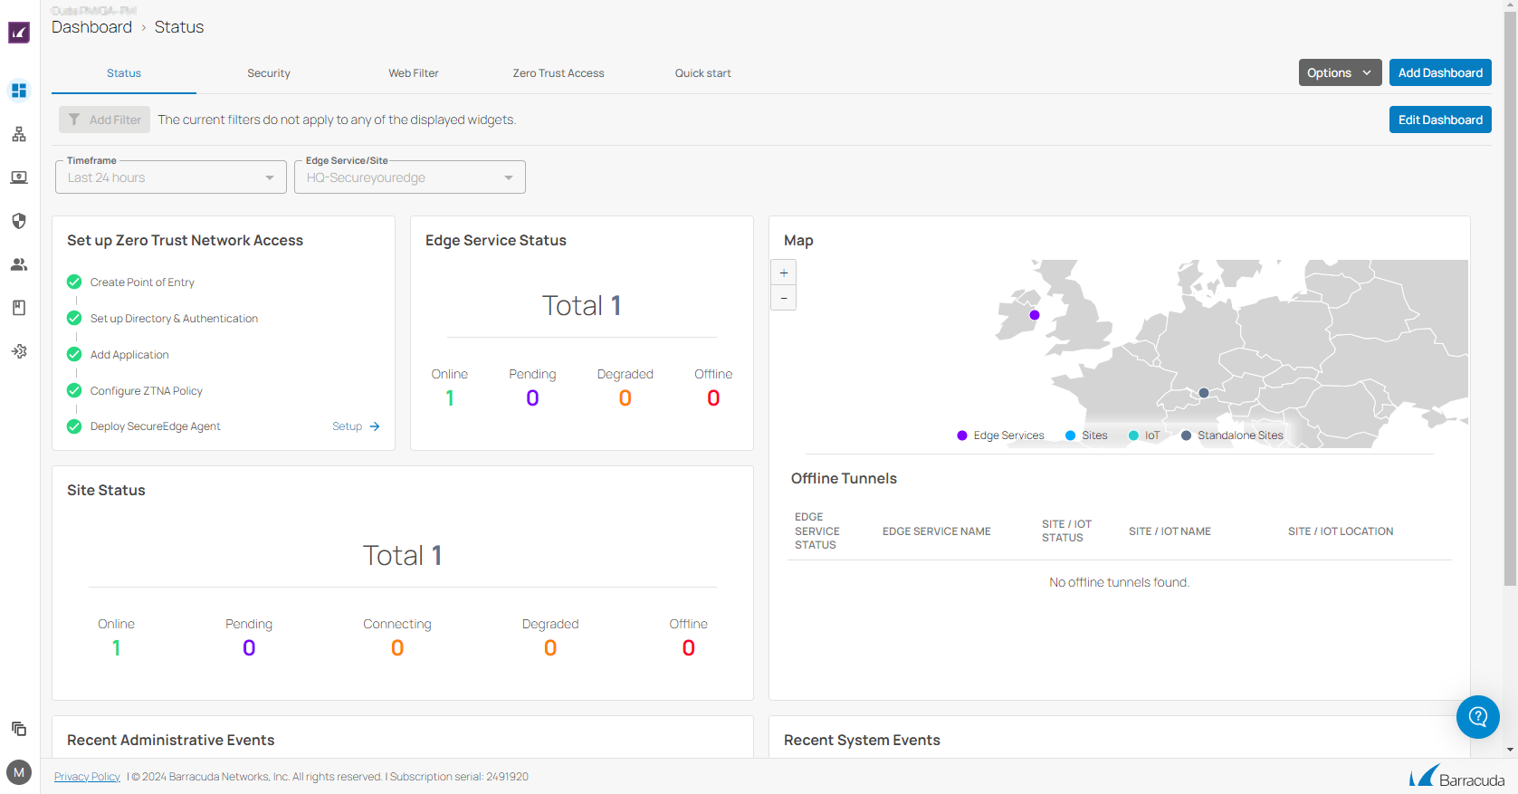This screenshot has width=1518, height=794.
Task: Click the Add Application step label
Action: pyautogui.click(x=129, y=355)
